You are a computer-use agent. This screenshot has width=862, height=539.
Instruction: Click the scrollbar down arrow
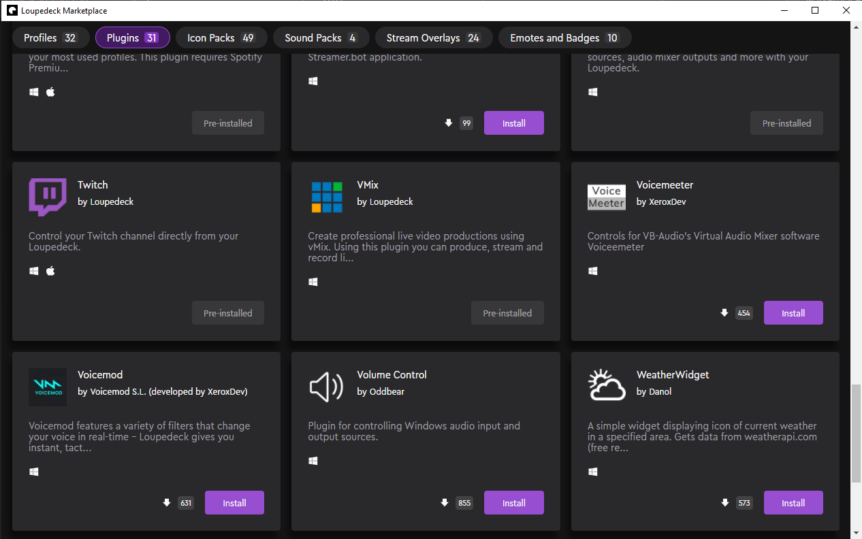click(856, 533)
